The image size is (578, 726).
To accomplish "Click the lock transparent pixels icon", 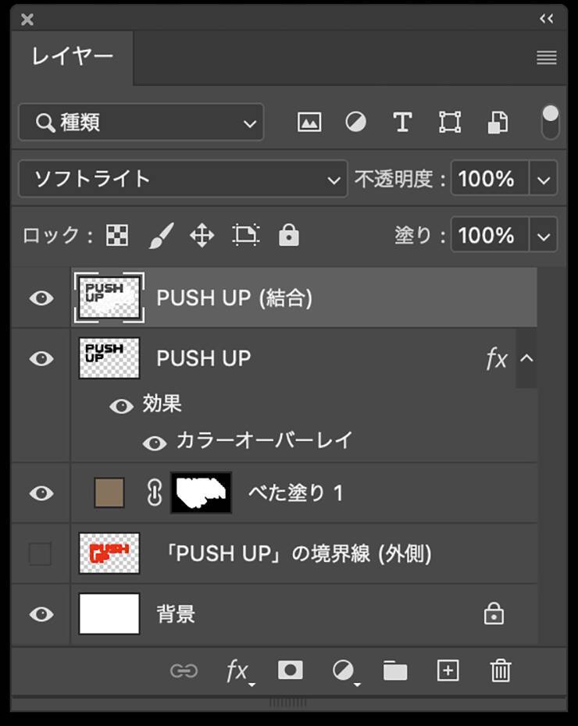I will coord(117,235).
